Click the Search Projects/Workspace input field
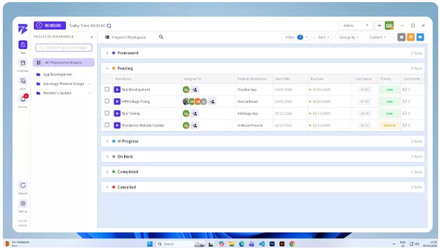 tap(64, 48)
